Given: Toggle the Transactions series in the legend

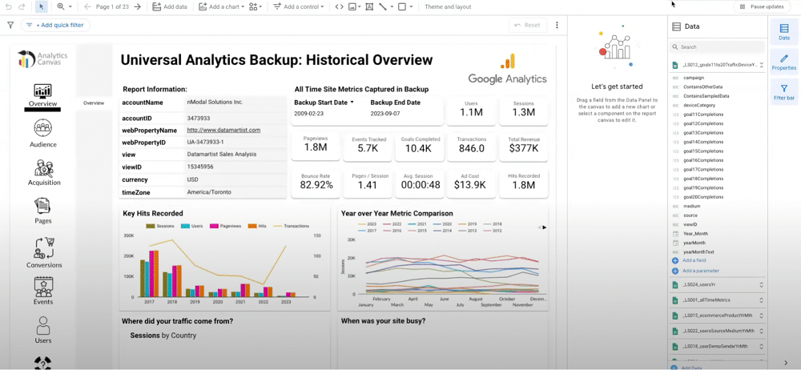Looking at the screenshot, I should (292, 226).
